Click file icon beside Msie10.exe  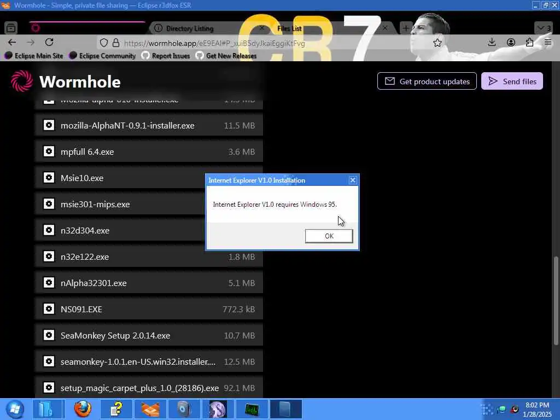(x=49, y=178)
